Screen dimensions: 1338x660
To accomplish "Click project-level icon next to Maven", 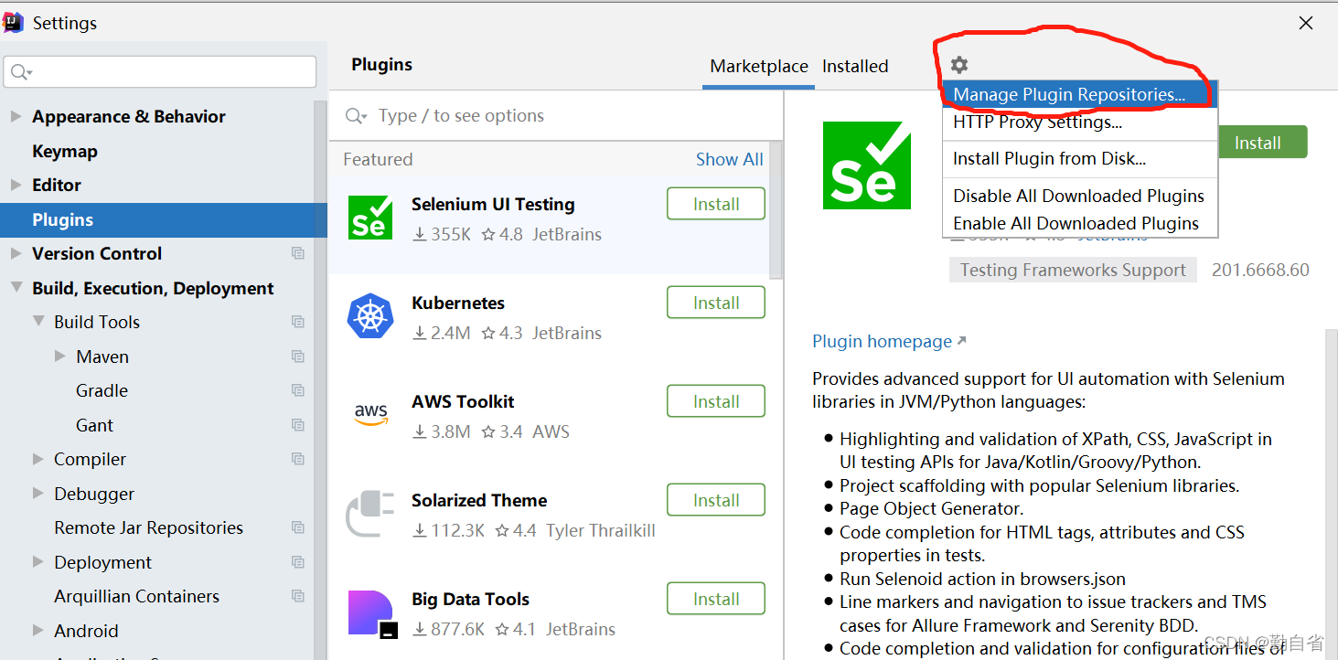I will coord(298,357).
